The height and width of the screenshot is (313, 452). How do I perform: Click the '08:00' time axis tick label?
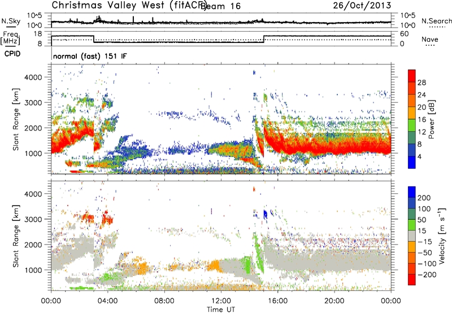point(164,301)
